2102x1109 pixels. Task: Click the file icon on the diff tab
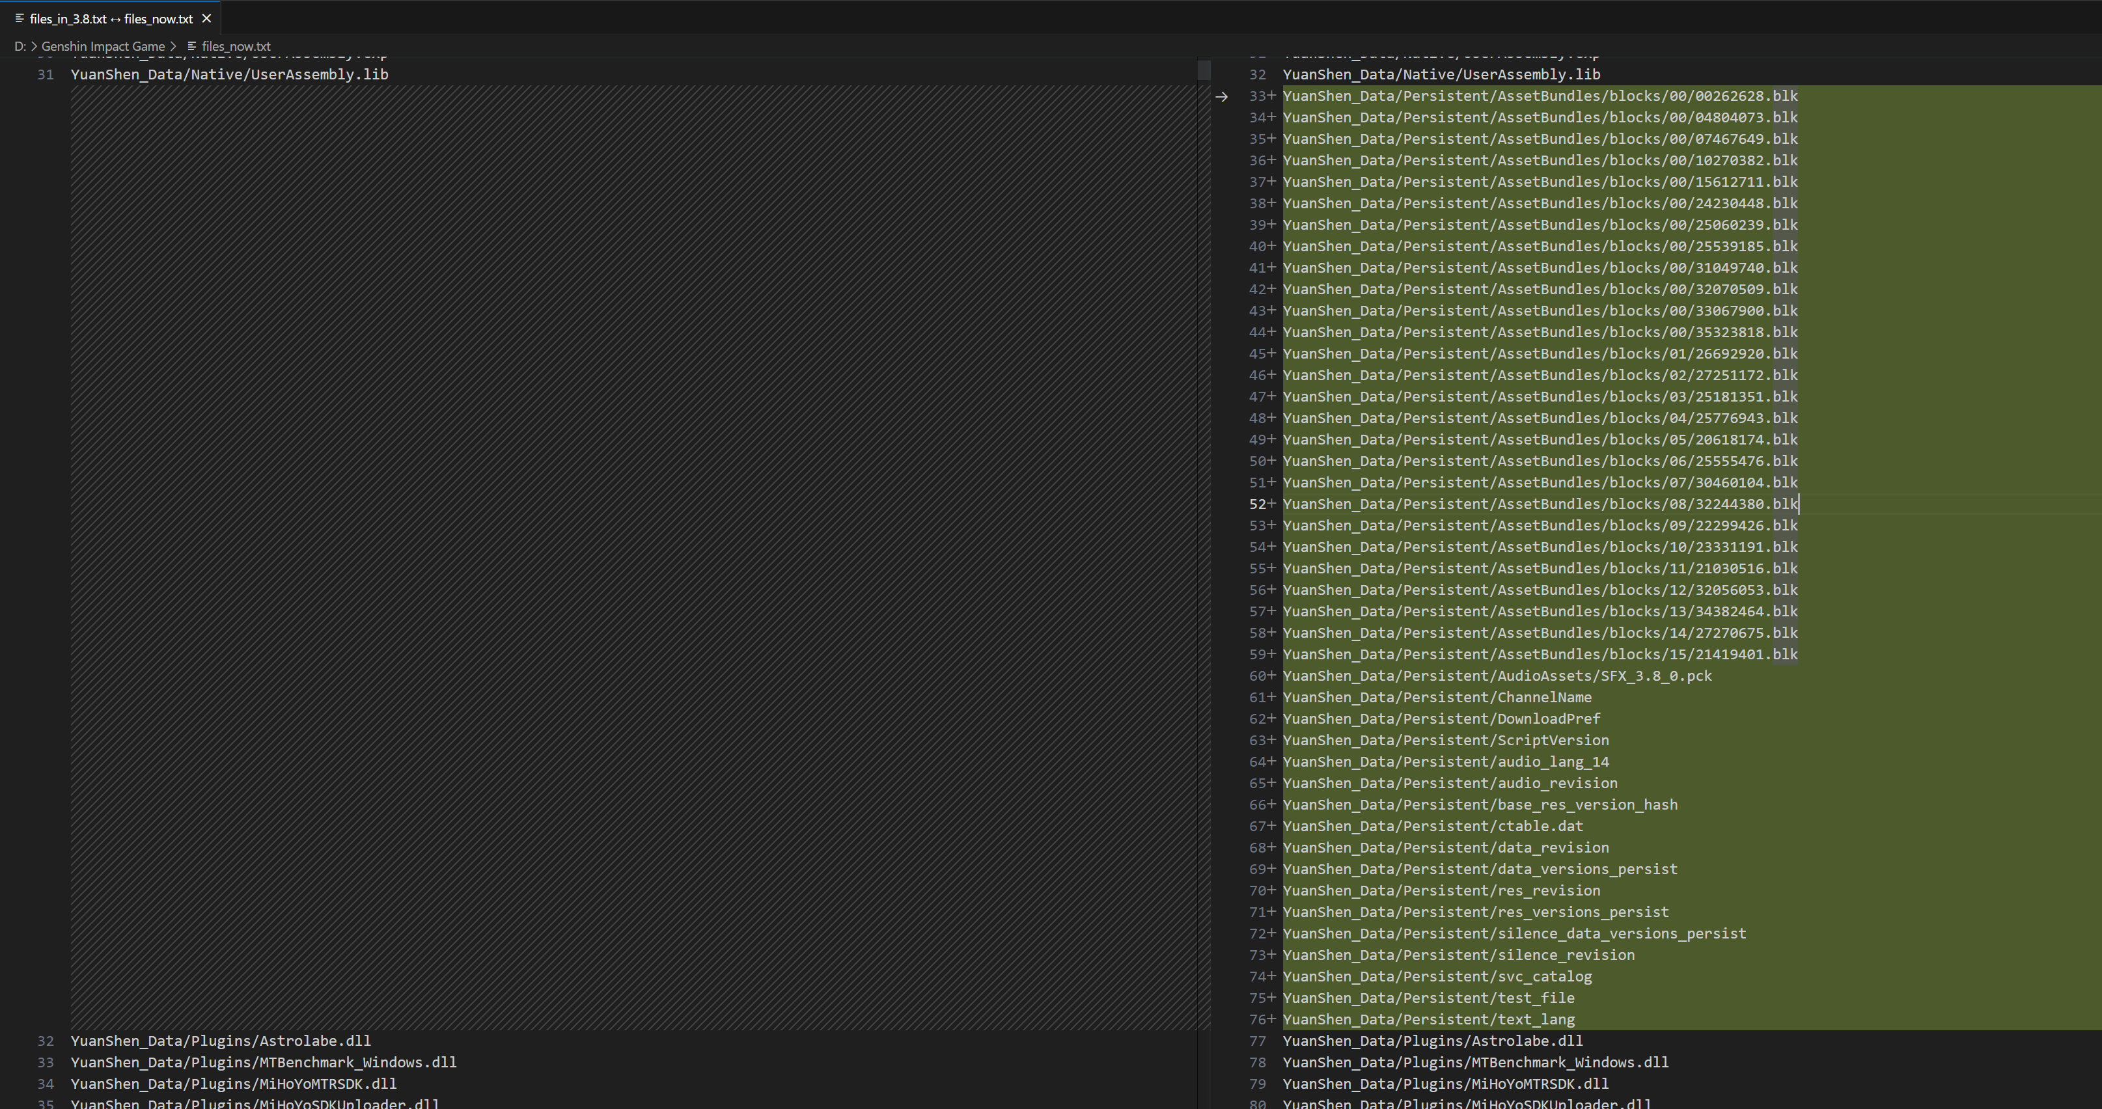click(19, 18)
